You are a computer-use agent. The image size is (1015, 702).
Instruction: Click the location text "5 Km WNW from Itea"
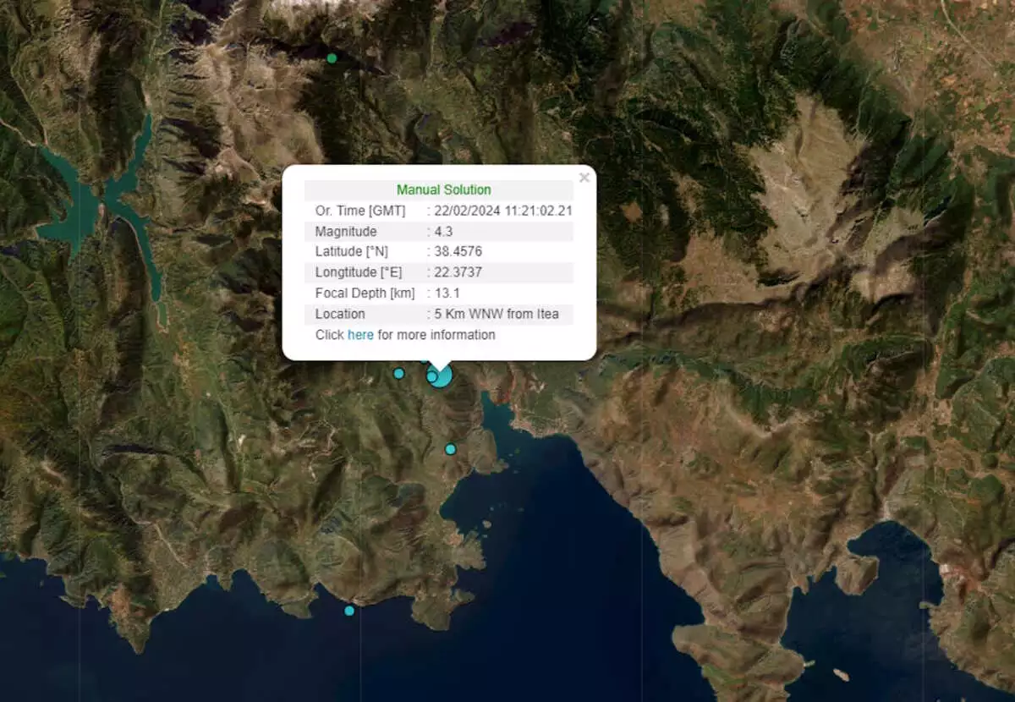(x=497, y=314)
